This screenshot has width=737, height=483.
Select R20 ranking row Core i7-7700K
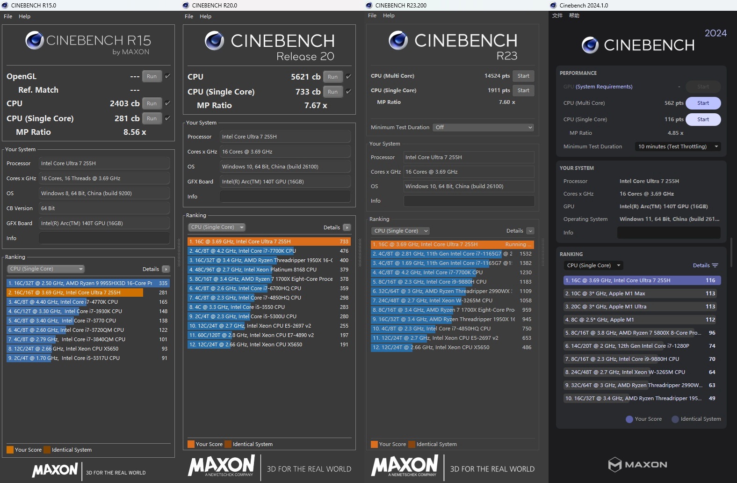pyautogui.click(x=269, y=251)
